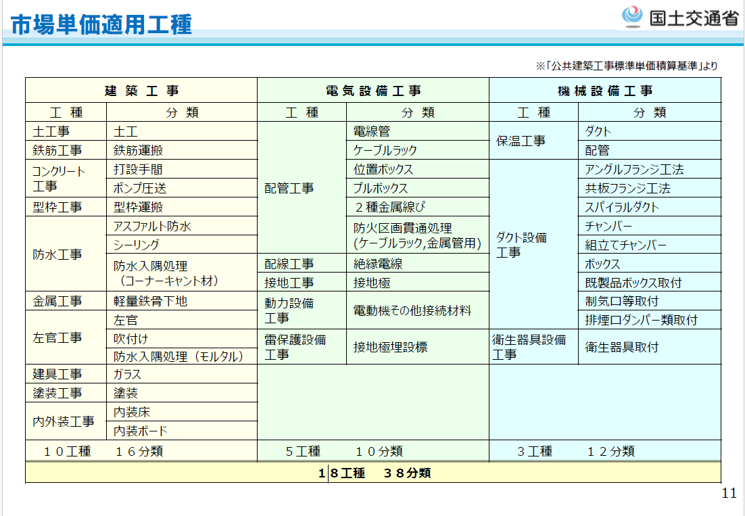Select the 建具工事 cell
The height and width of the screenshot is (516, 745).
pos(66,374)
